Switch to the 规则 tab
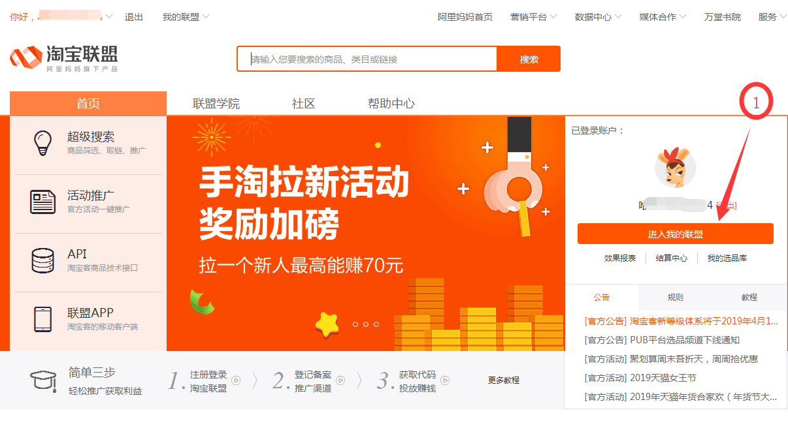Screen dimensions: 788x432 (676, 298)
